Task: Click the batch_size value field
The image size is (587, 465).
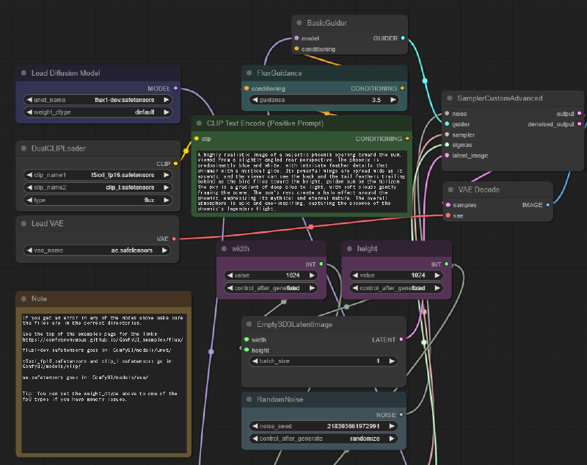Action: (324, 361)
